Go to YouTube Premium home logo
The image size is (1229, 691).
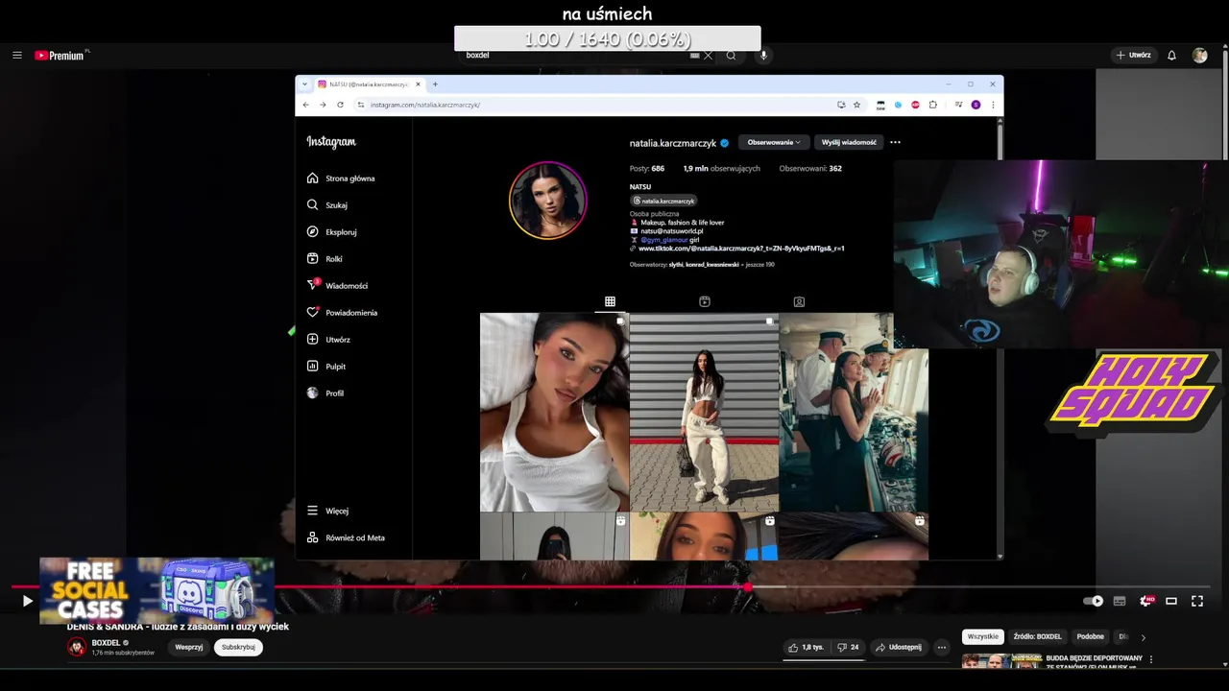[60, 56]
